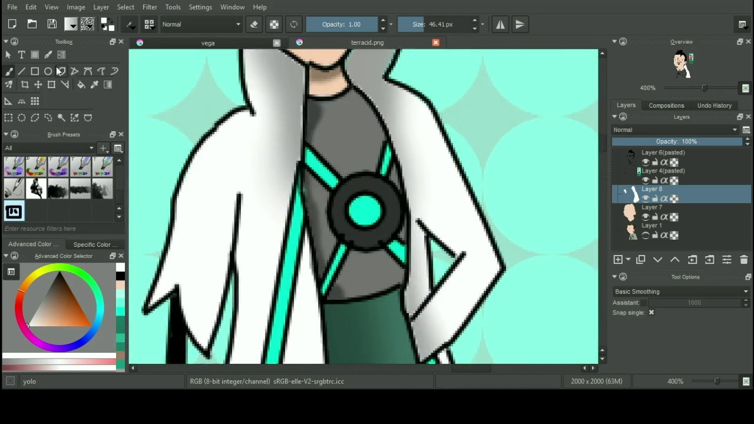This screenshot has width=754, height=424.
Task: Open the layer blending mode dropdown
Action: tap(676, 130)
